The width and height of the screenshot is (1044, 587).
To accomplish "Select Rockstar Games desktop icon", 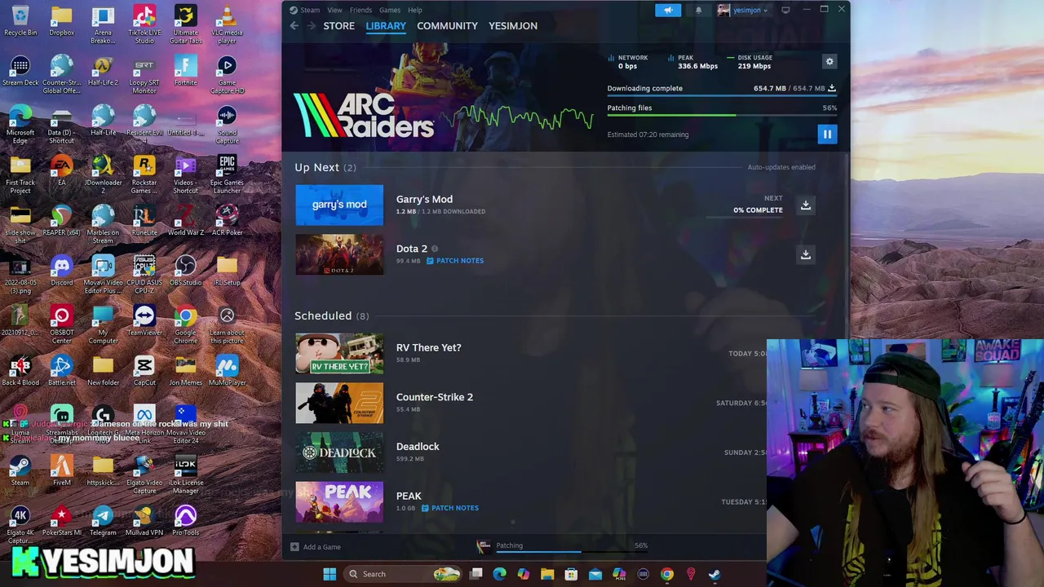I will pos(144,174).
